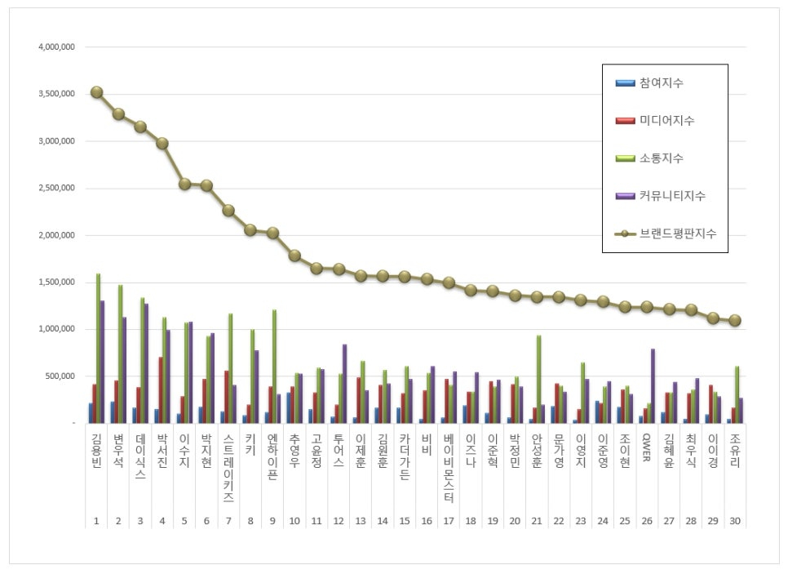
Task: Click the tall green bar for 안성훈
Action: pos(538,379)
